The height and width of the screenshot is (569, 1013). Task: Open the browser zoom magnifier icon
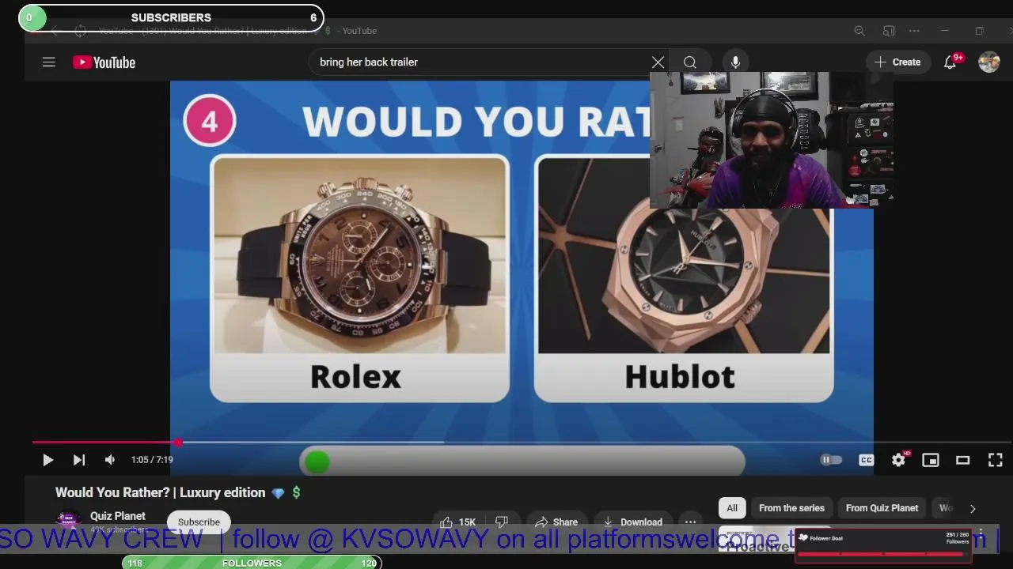(859, 31)
